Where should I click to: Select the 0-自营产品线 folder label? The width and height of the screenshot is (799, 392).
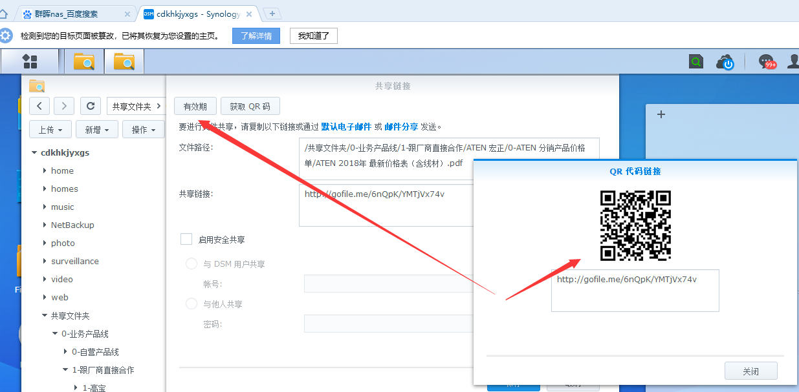coord(96,352)
